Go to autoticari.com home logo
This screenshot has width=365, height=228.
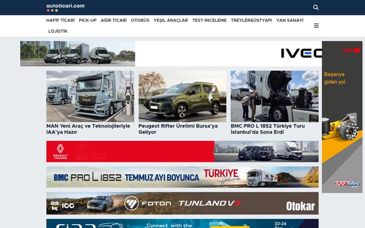pyautogui.click(x=65, y=7)
